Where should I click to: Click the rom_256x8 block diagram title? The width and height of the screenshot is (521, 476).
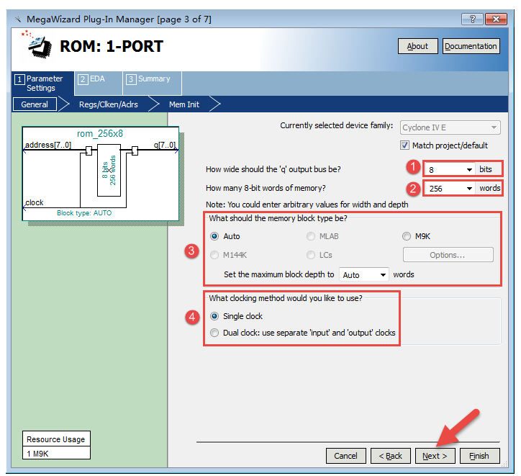tap(100, 134)
